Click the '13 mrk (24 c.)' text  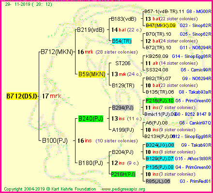[126, 74]
